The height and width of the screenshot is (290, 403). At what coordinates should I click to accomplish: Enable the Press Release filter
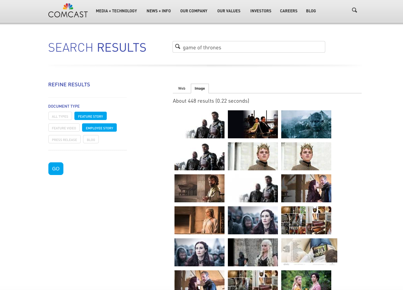click(x=64, y=139)
